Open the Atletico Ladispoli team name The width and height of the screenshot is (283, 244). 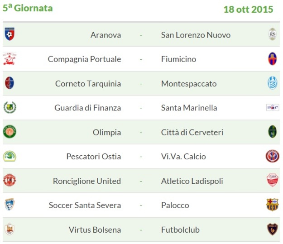pos(192,181)
